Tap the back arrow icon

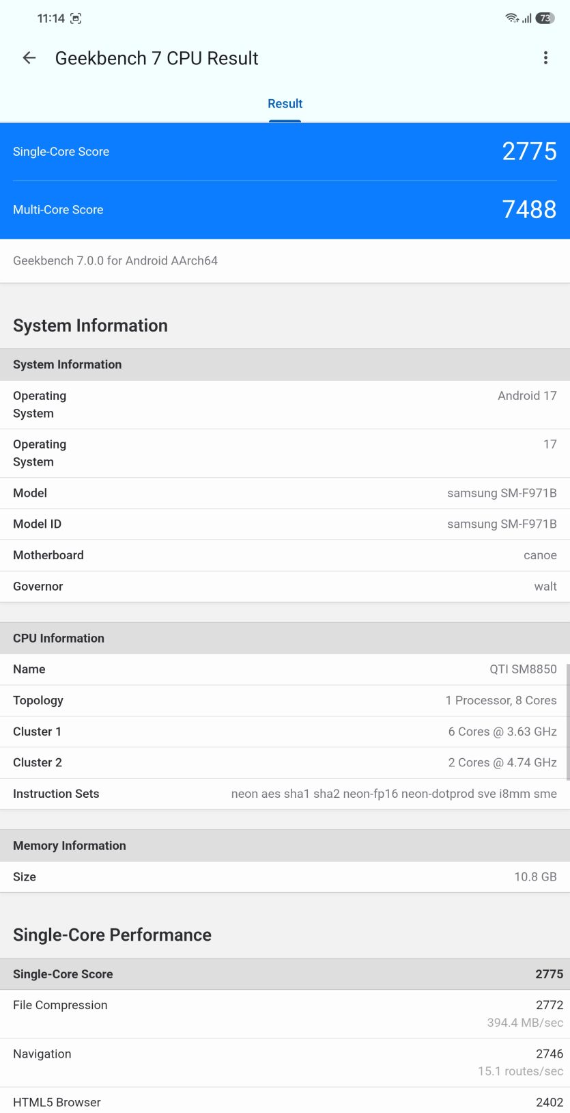click(x=29, y=58)
